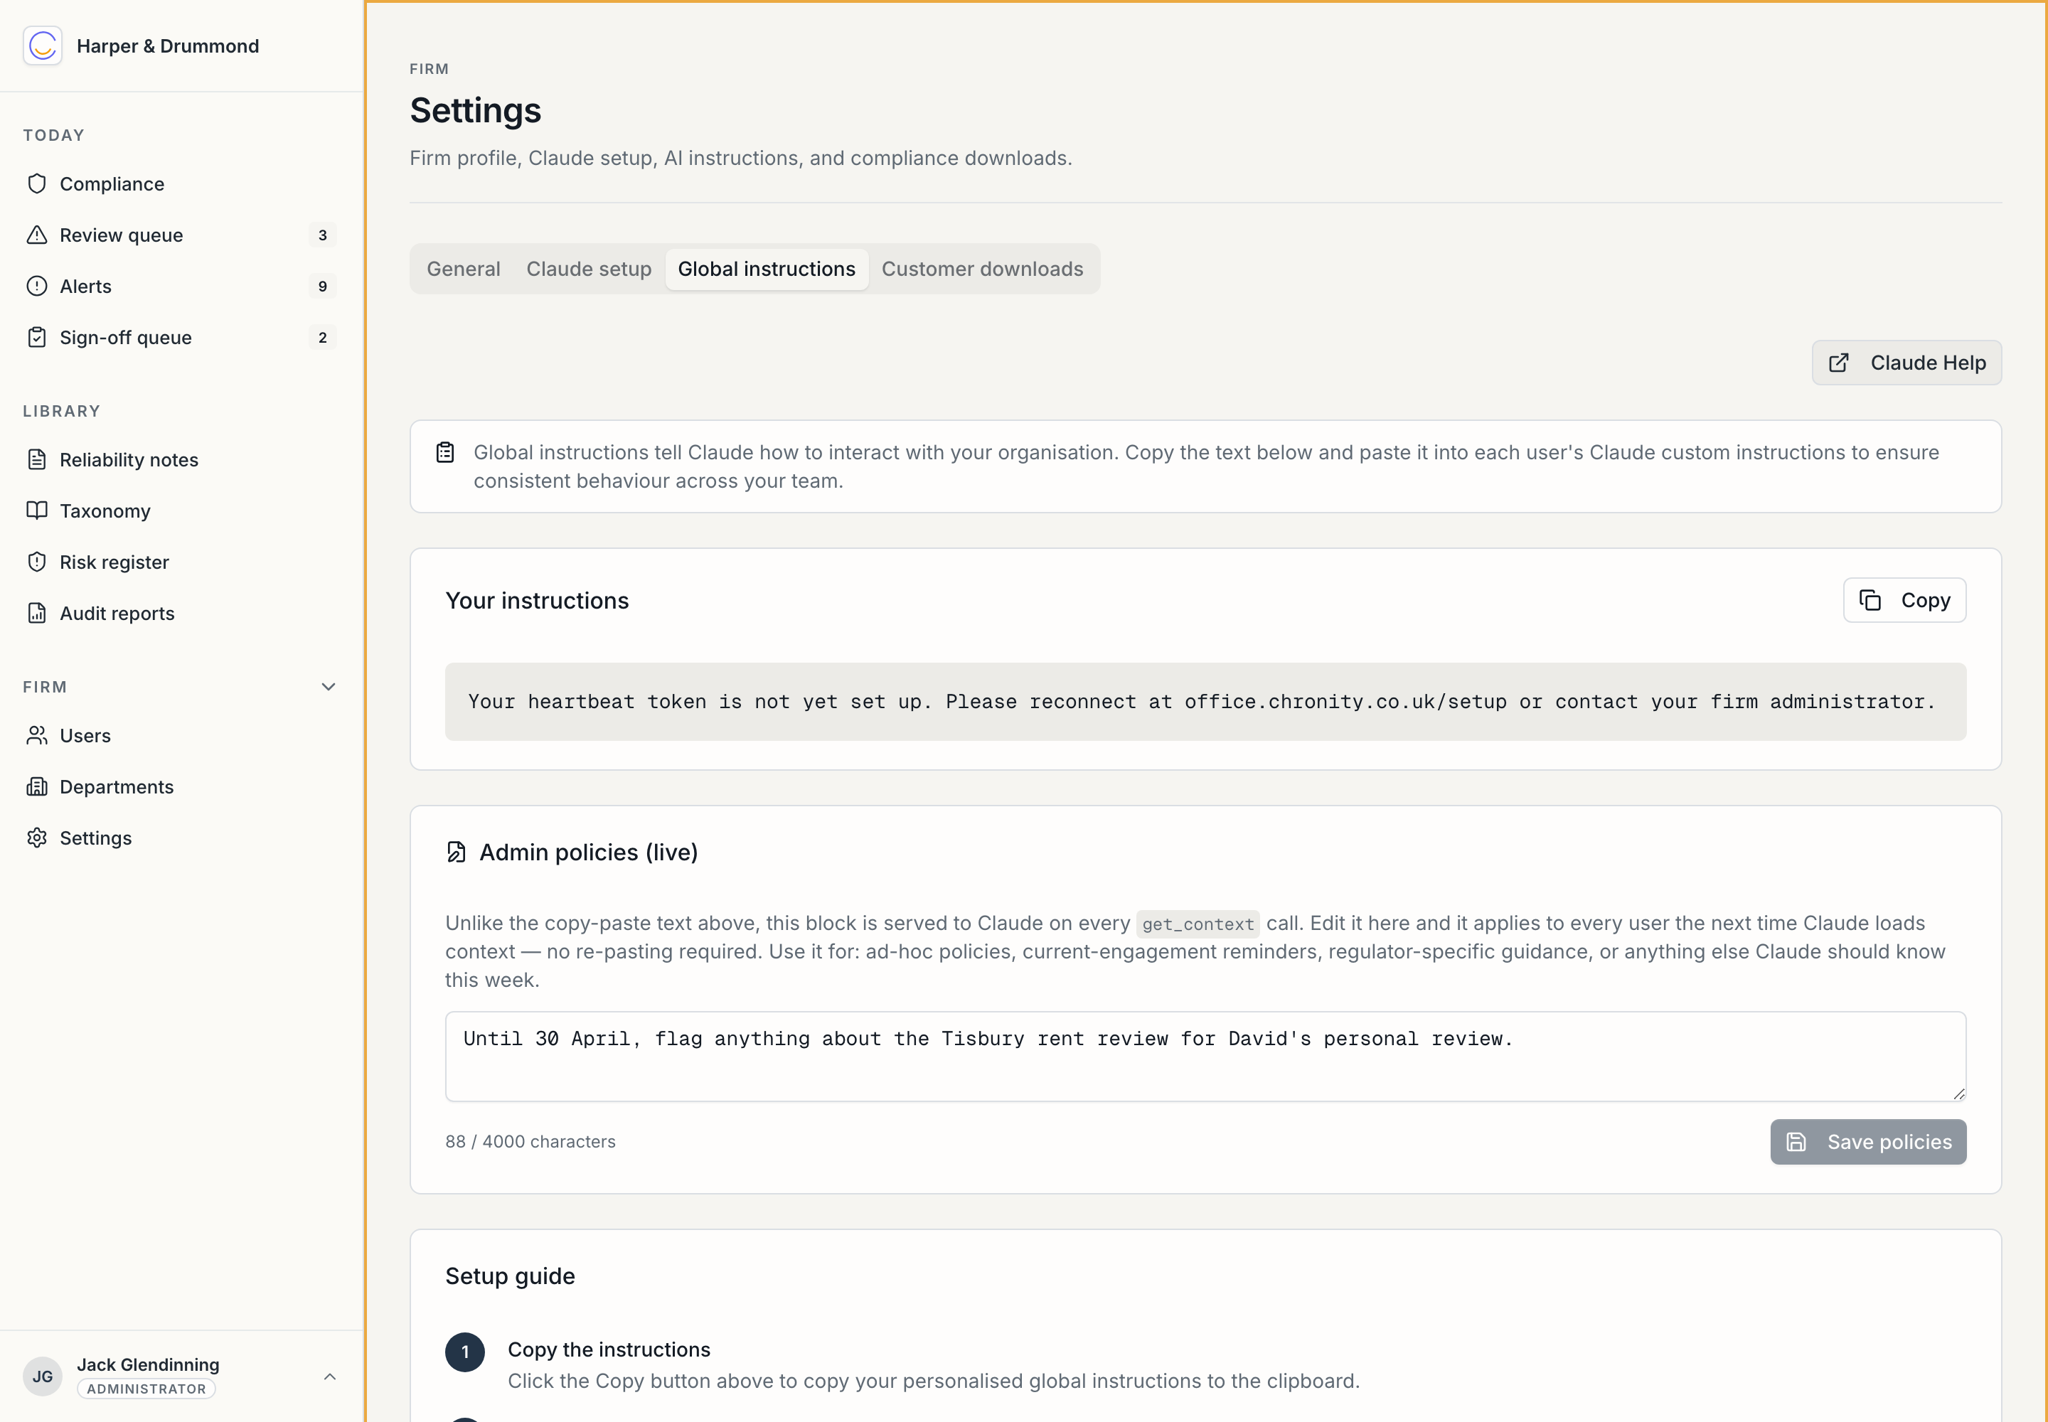This screenshot has width=2048, height=1422.
Task: Open Sign-off queue clipboard icon
Action: [36, 338]
